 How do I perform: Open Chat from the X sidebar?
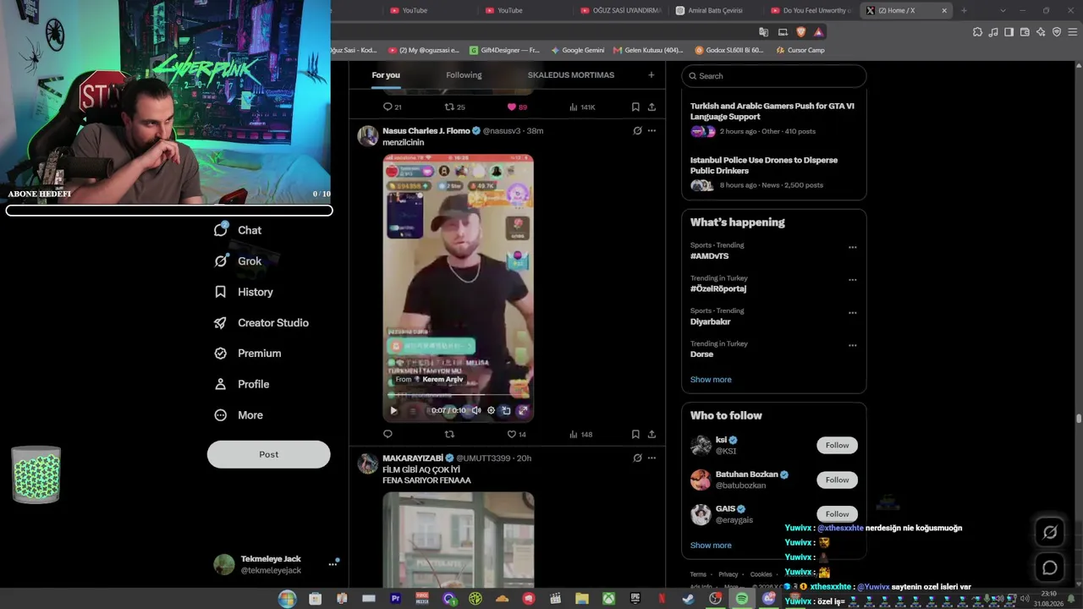238,230
